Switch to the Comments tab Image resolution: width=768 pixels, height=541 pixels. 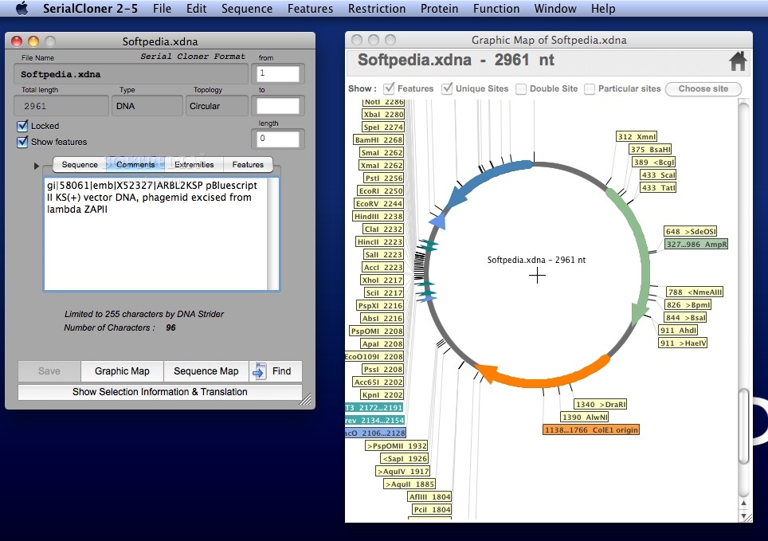coord(135,165)
